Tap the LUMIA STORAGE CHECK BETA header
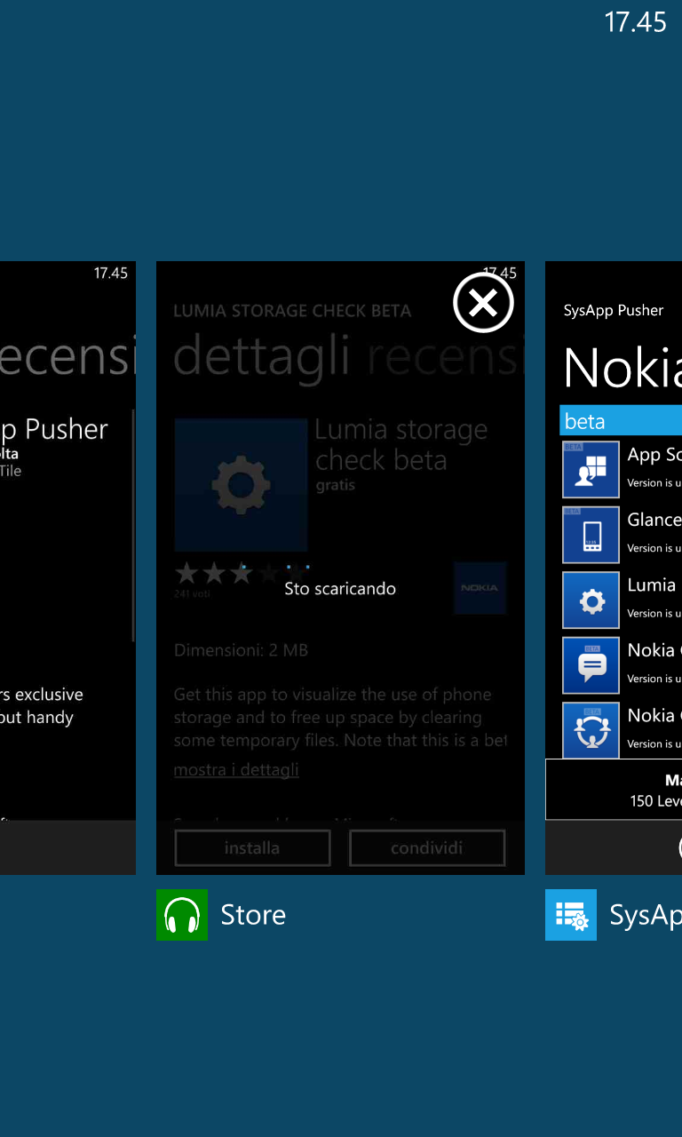 [292, 311]
